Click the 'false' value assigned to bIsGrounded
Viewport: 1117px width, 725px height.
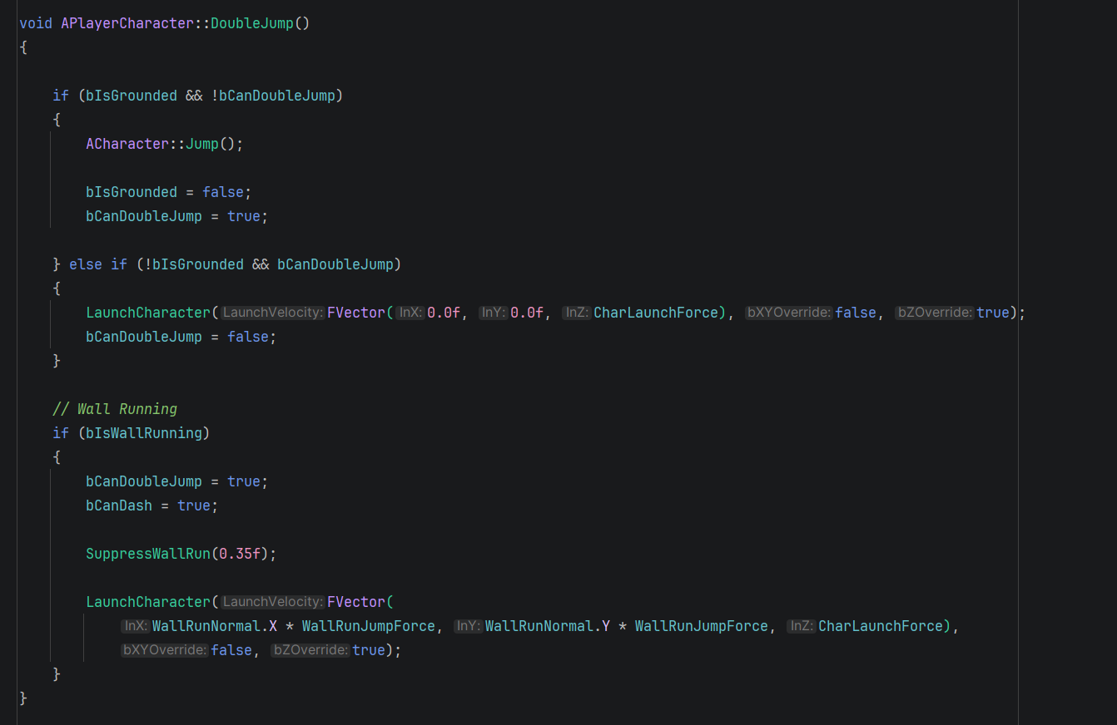point(222,192)
